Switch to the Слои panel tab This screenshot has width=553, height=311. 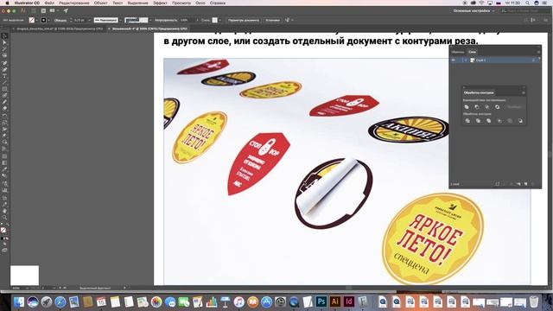pos(473,52)
